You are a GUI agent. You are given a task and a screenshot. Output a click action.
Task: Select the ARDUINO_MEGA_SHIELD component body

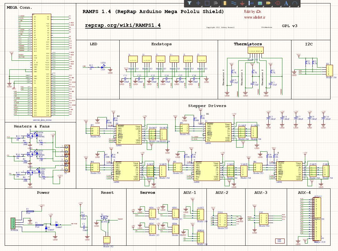pyautogui.click(x=42, y=65)
